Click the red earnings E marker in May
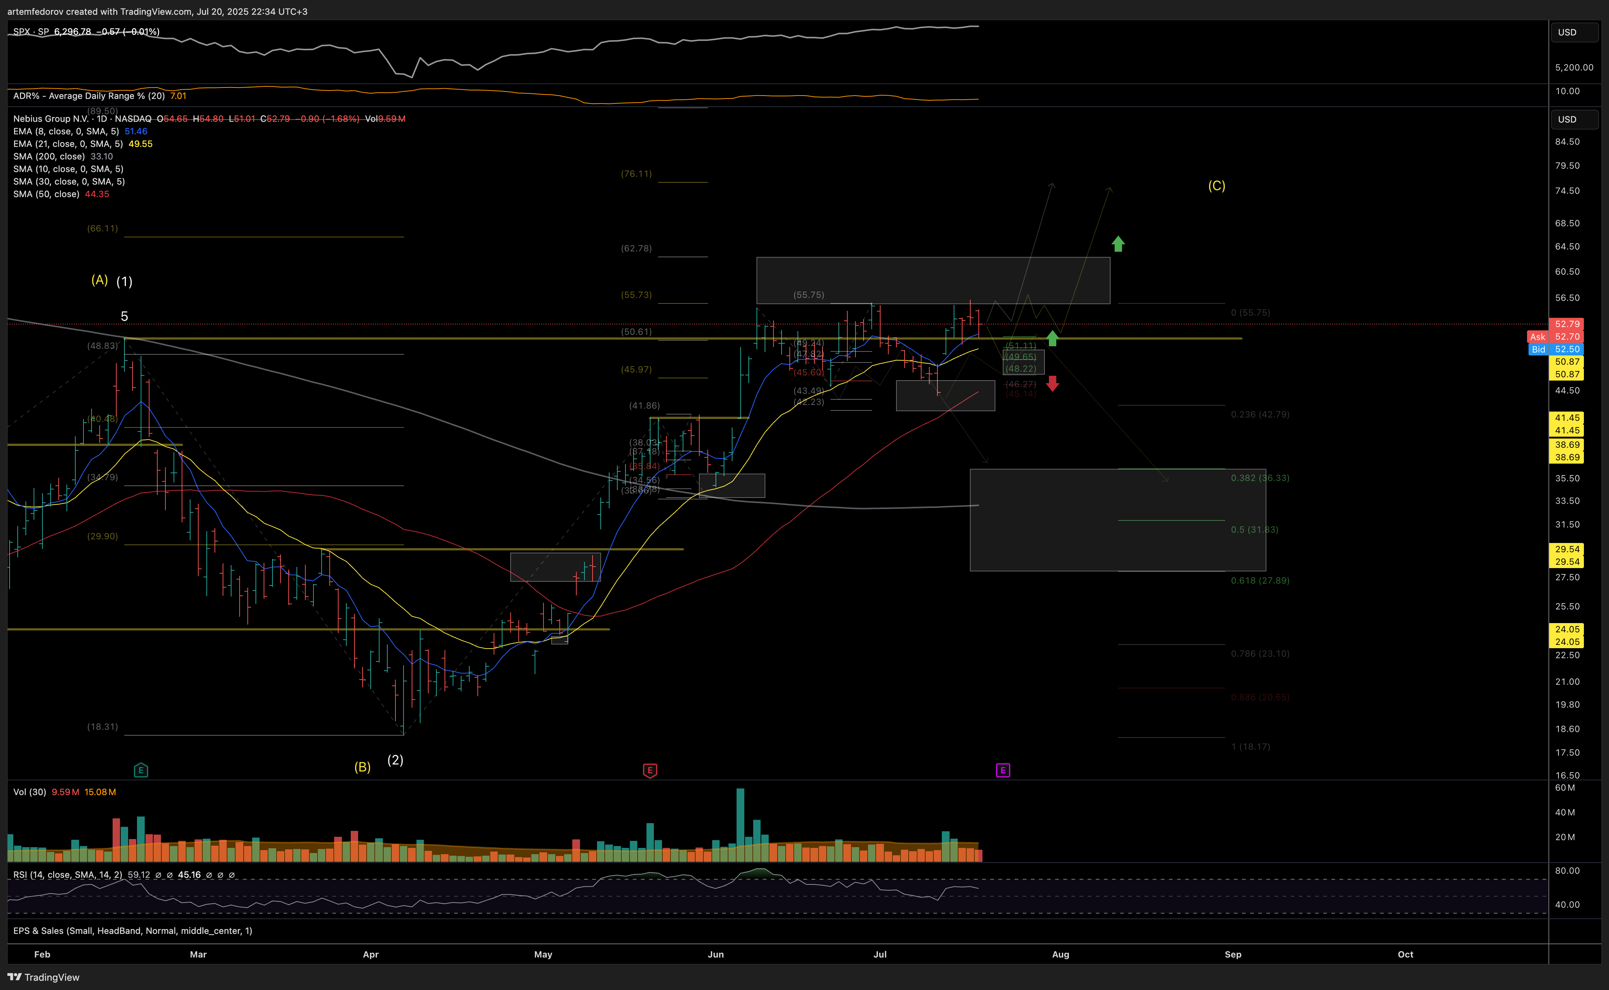The image size is (1609, 990). pyautogui.click(x=650, y=770)
